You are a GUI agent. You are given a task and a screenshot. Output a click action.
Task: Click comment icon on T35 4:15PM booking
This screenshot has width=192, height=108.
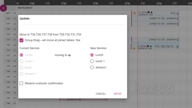click(148, 46)
